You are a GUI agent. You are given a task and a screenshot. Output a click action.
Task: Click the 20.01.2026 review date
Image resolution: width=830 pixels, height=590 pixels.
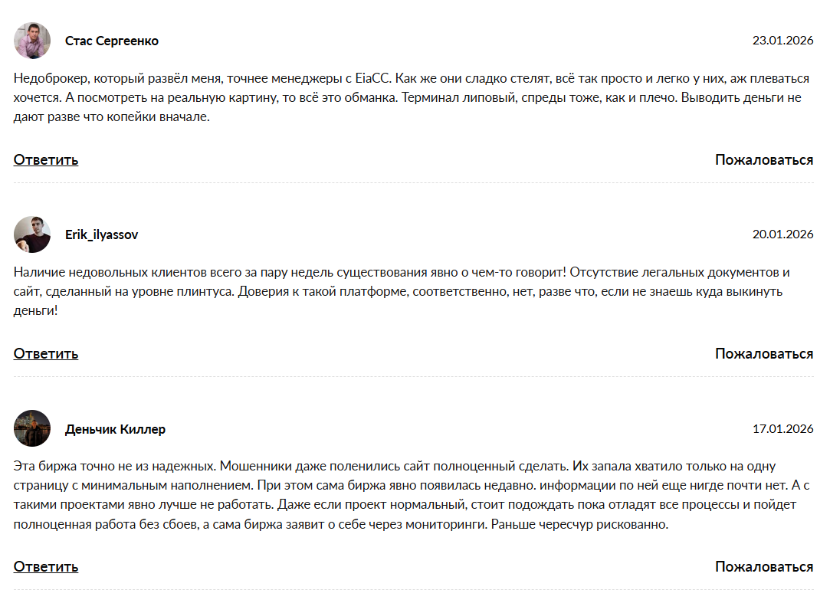pos(782,234)
